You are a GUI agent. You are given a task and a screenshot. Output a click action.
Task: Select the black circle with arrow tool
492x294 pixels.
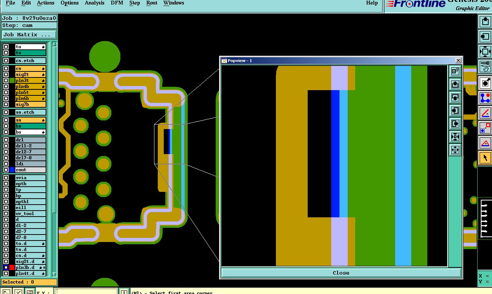coord(485,83)
